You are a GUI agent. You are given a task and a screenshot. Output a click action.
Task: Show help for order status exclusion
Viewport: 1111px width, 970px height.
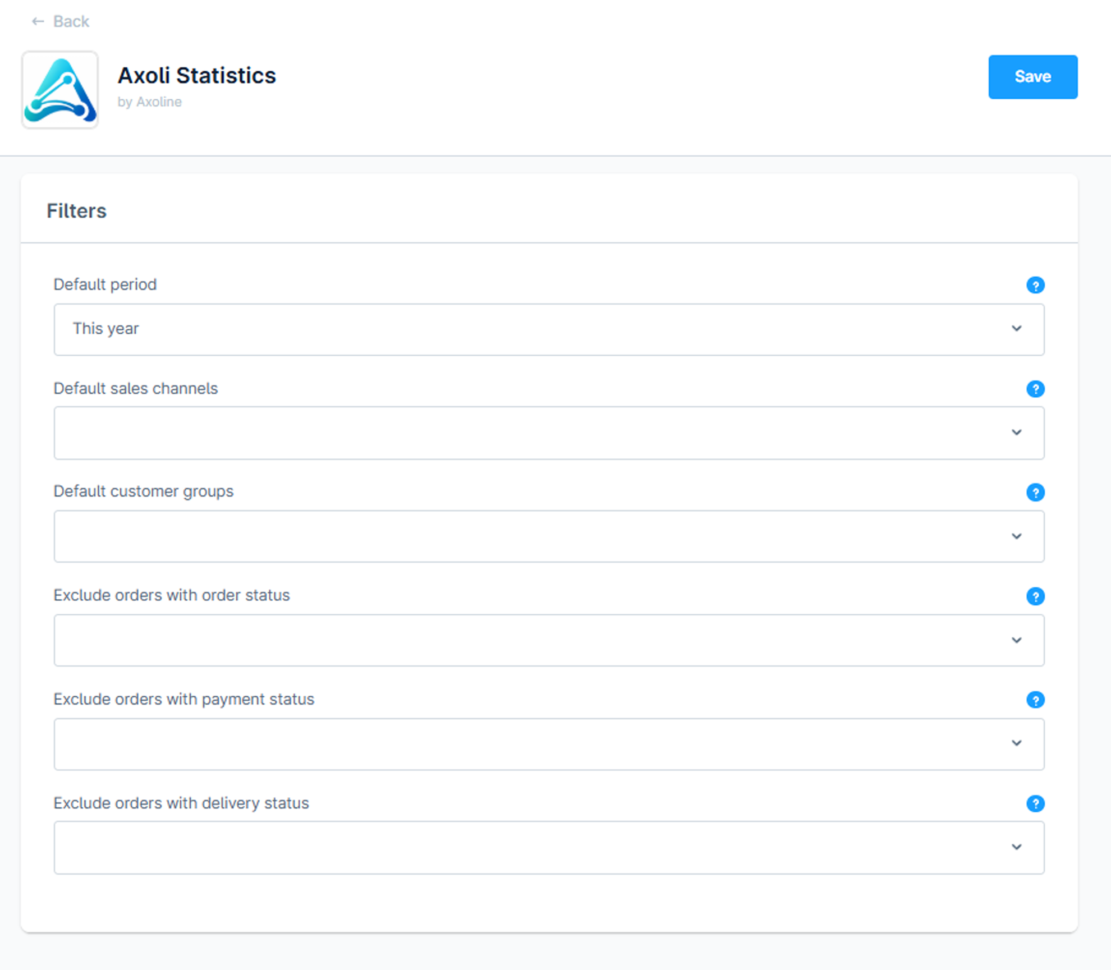[x=1035, y=596]
